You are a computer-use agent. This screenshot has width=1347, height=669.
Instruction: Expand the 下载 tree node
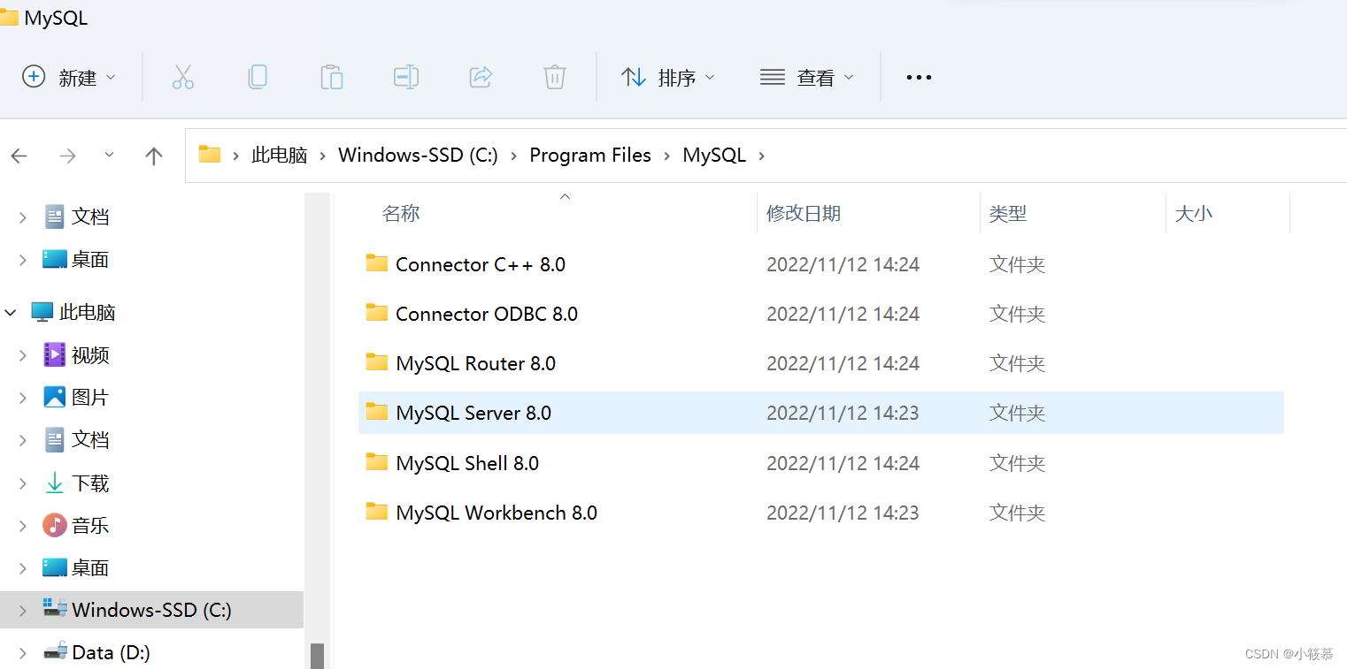pyautogui.click(x=23, y=483)
